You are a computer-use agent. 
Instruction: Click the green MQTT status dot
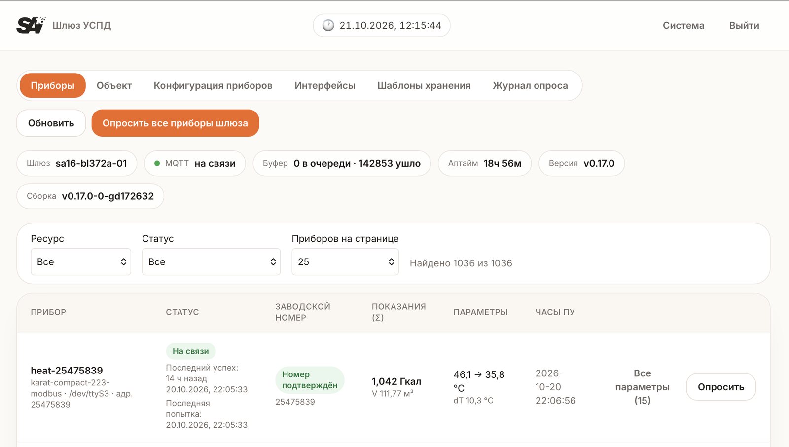[157, 163]
